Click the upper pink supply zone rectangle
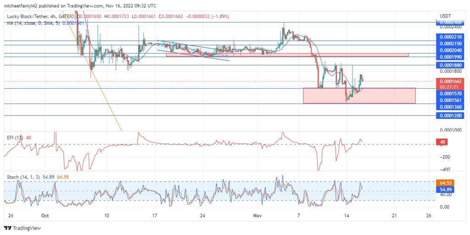This screenshot has height=235, width=470. click(x=287, y=55)
